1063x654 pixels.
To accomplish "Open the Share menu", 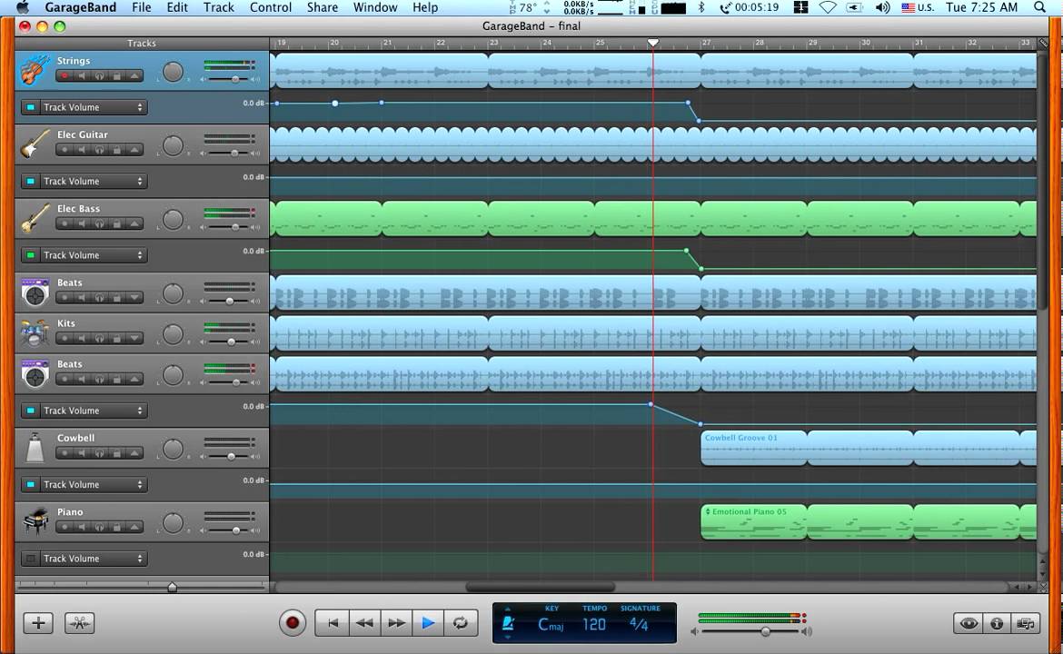I will pyautogui.click(x=322, y=7).
